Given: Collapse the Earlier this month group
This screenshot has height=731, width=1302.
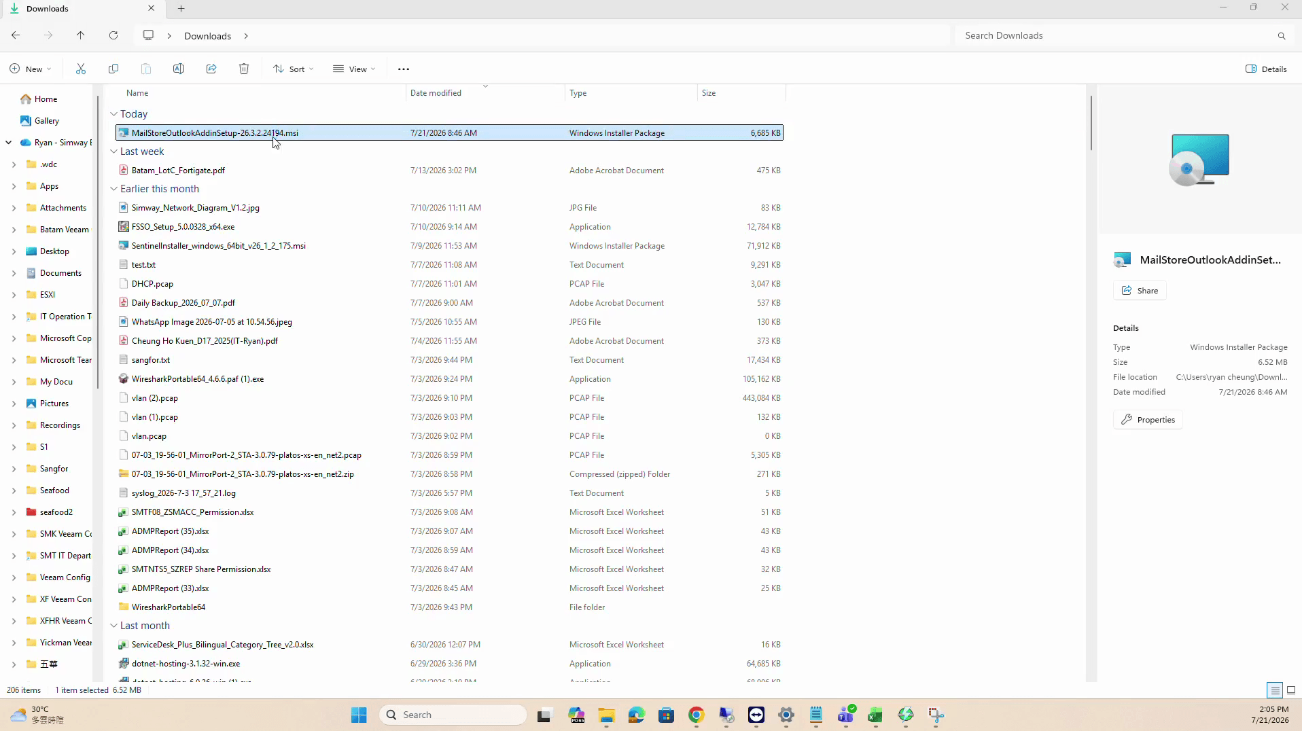Looking at the screenshot, I should coord(113,189).
